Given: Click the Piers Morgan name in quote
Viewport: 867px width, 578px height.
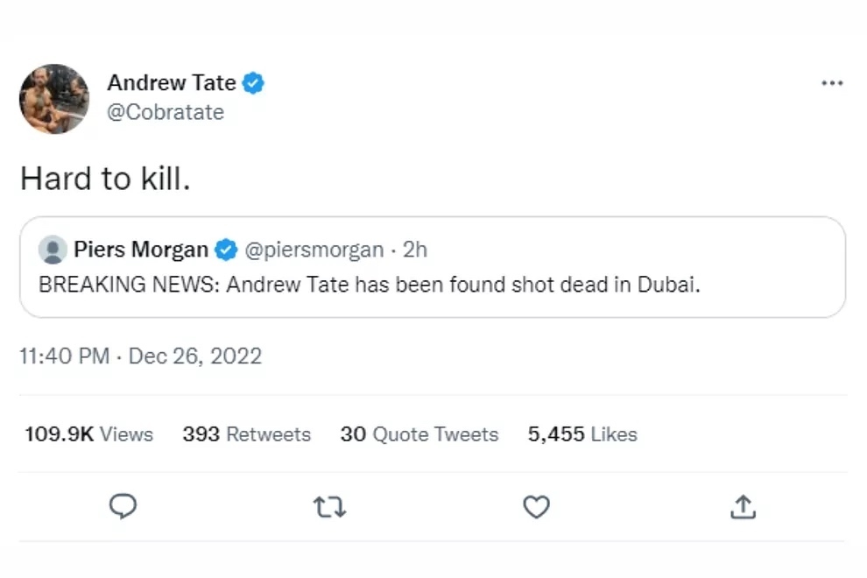Looking at the screenshot, I should click(x=140, y=250).
